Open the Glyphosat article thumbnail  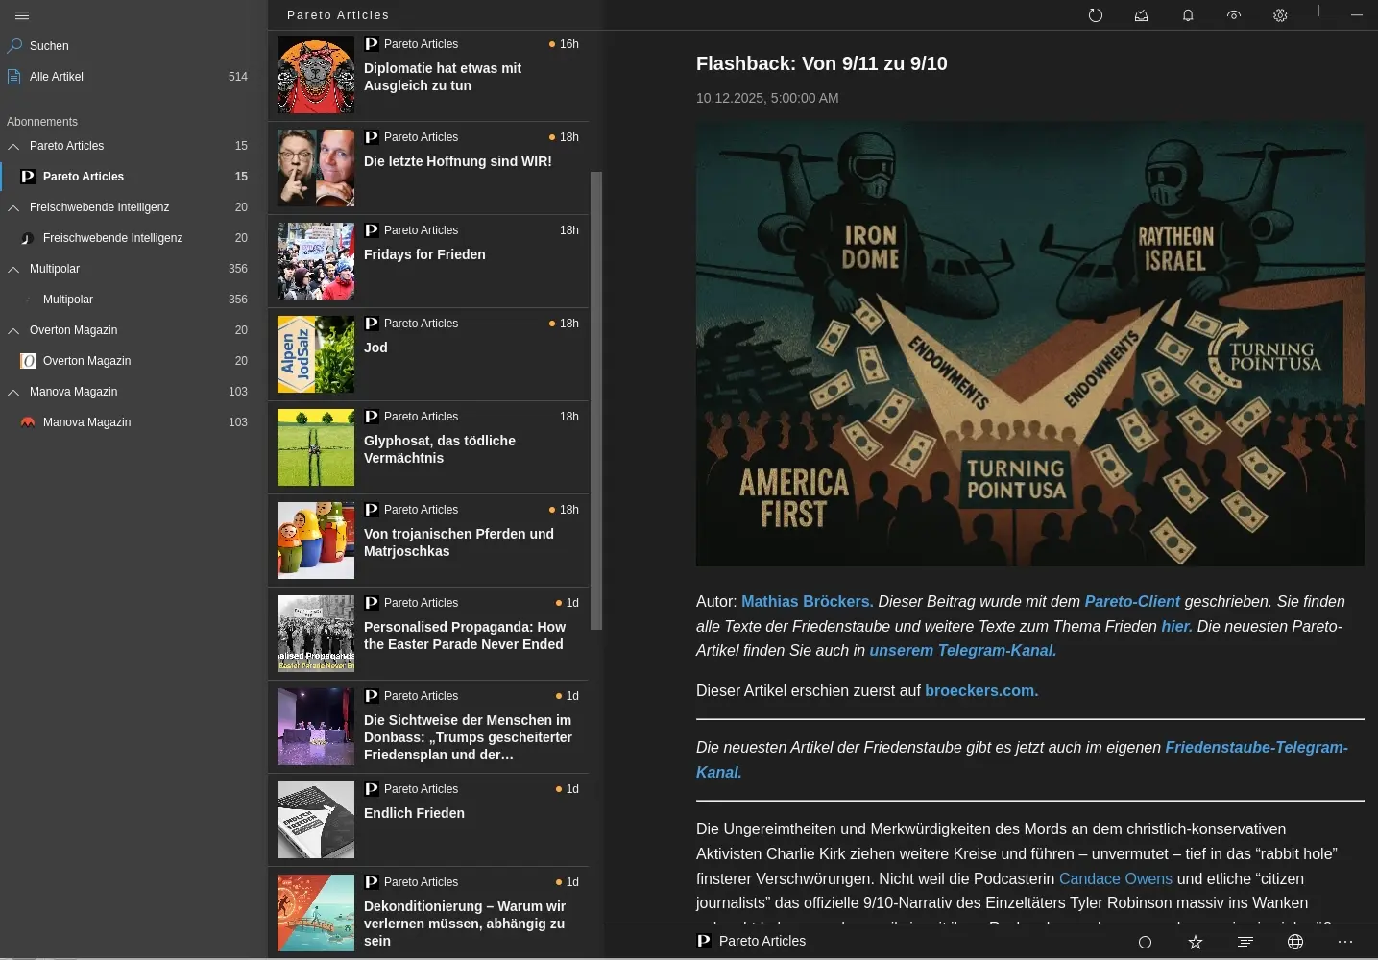[316, 447]
